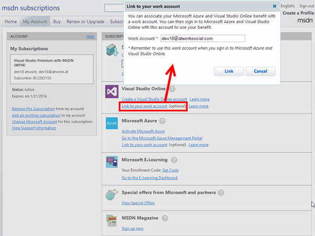This screenshot has height=236, width=315.
Task: Click Learn more beside Create Visual Studio Online account
Action: pos(199,99)
